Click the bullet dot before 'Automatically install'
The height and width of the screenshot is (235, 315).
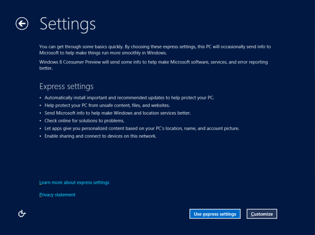pyautogui.click(x=41, y=98)
